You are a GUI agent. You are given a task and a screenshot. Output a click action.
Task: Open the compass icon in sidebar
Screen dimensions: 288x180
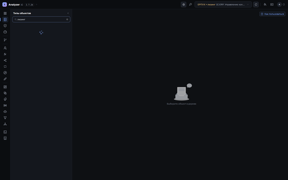point(5,73)
